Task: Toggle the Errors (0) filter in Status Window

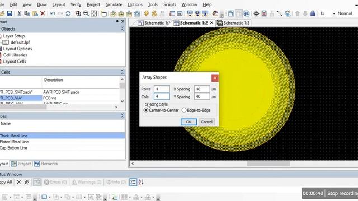Action: point(55,182)
